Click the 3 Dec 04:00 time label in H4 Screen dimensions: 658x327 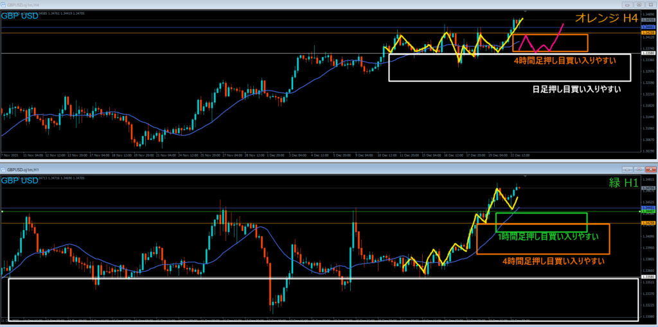pos(298,155)
